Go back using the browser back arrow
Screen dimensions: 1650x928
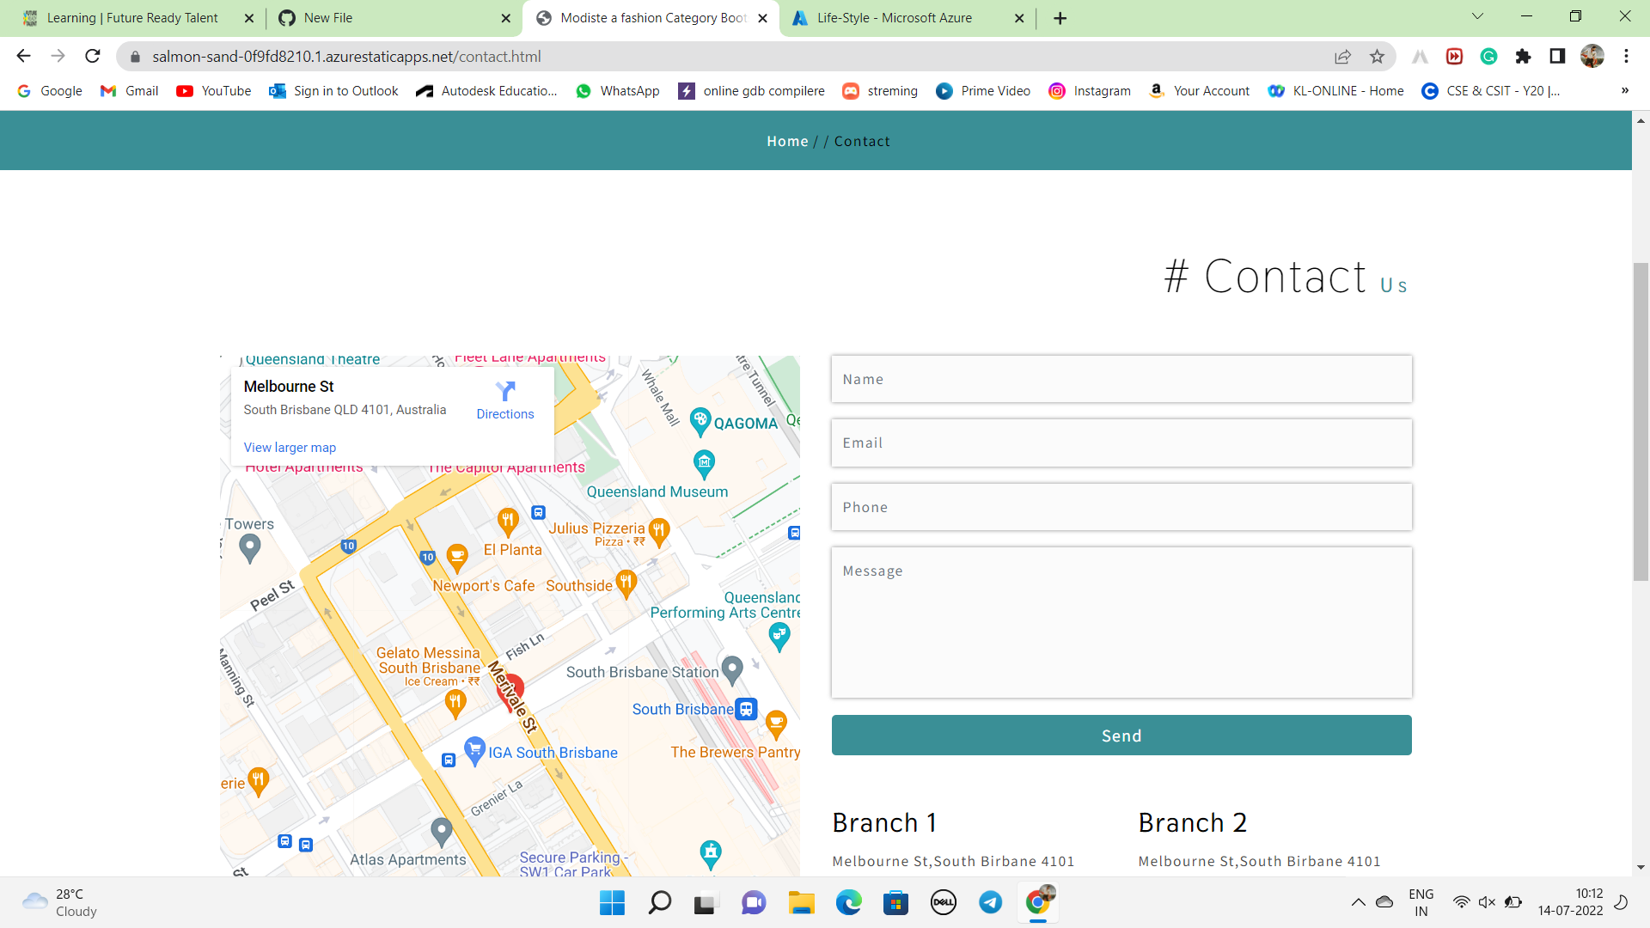[23, 56]
